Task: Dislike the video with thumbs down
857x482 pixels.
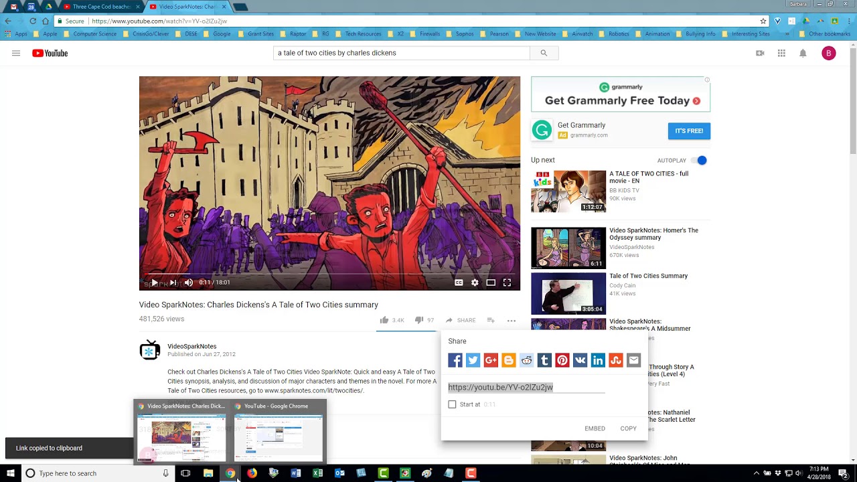Action: tap(419, 320)
